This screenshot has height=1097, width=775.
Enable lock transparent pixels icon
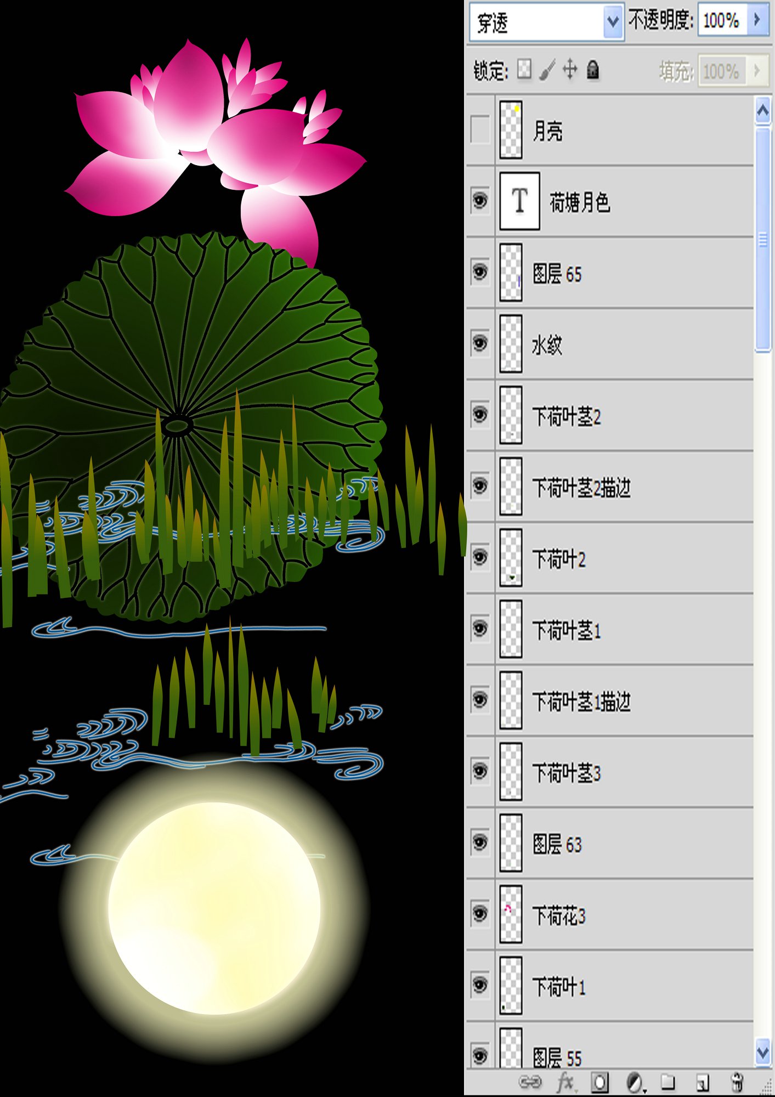524,69
